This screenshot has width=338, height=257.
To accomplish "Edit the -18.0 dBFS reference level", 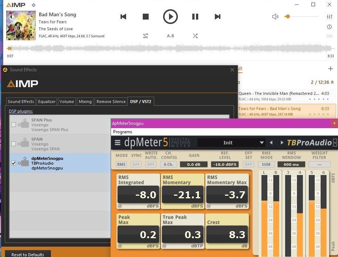I will 225,164.
